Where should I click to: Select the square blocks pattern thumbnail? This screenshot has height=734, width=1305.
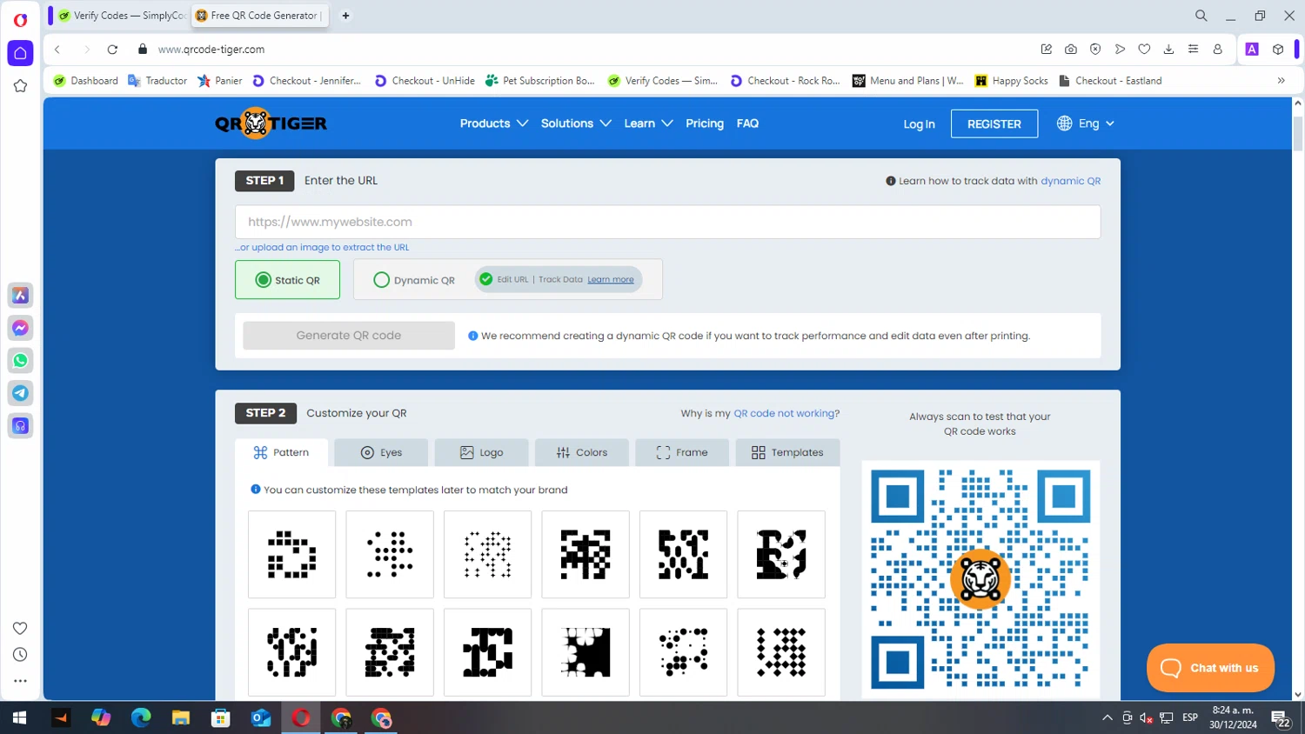pyautogui.click(x=291, y=554)
